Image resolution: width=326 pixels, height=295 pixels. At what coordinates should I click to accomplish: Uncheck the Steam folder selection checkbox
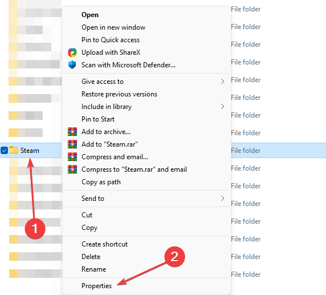[x=4, y=150]
